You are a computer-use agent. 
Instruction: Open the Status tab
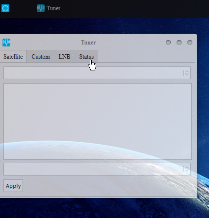click(86, 57)
